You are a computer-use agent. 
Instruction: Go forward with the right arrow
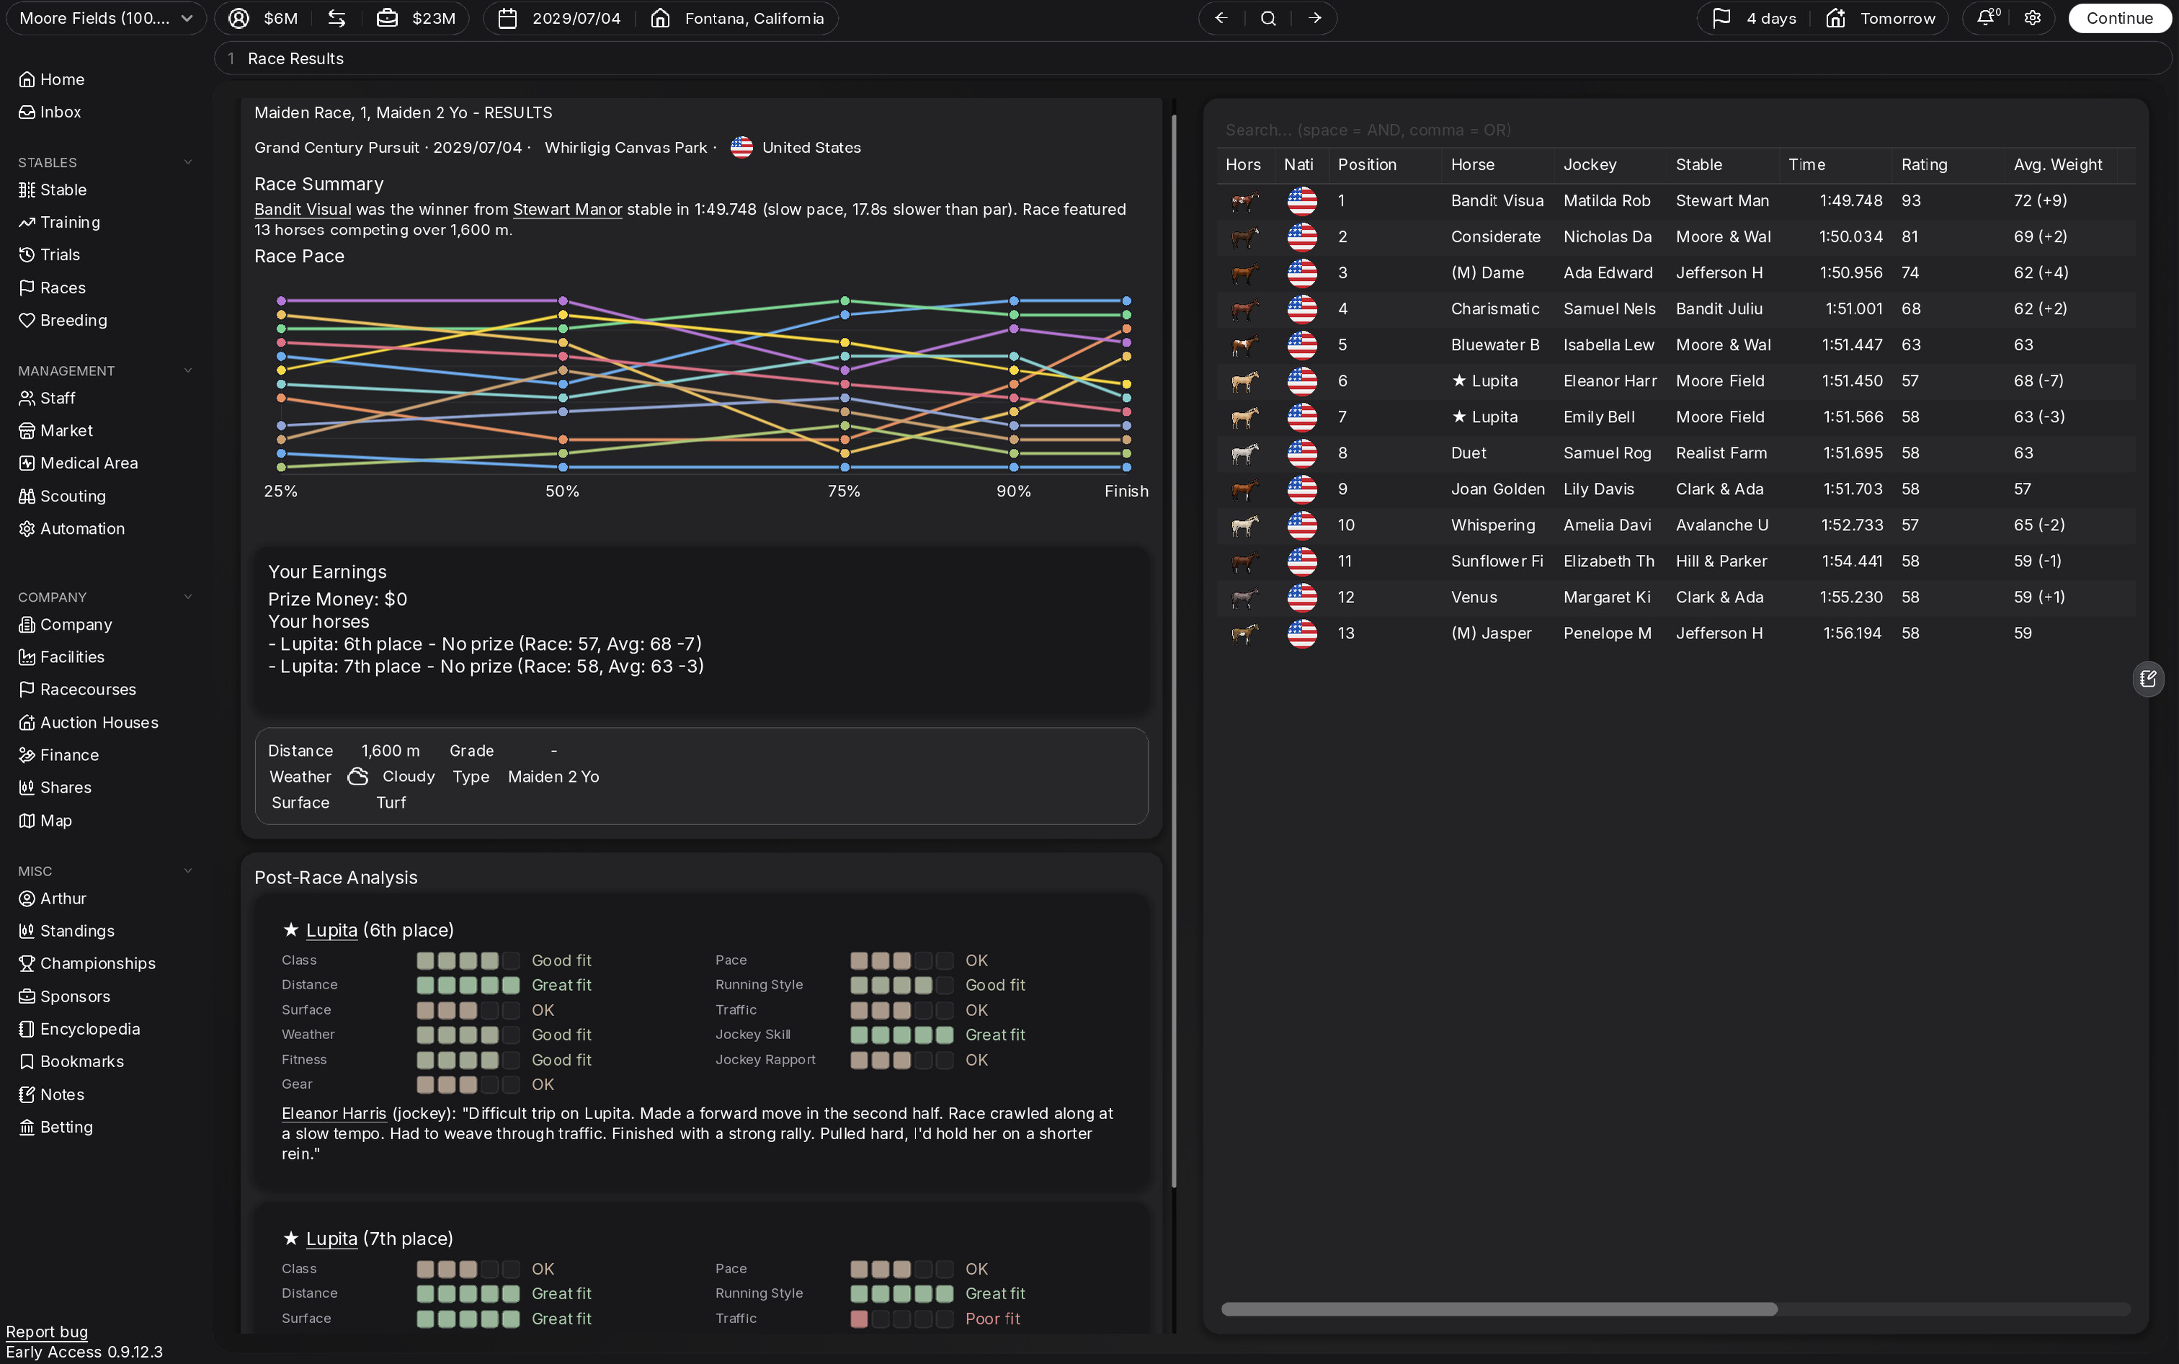coord(1314,18)
